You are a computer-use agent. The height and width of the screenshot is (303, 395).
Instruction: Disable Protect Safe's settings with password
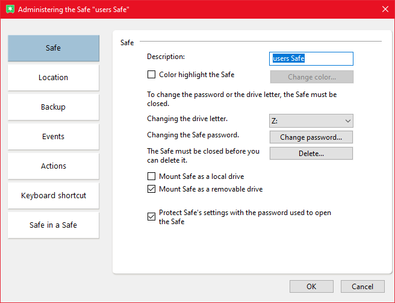(152, 217)
